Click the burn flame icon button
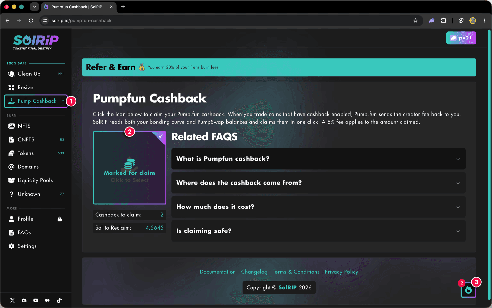Screen dimensions: 492x308 [x=468, y=290]
